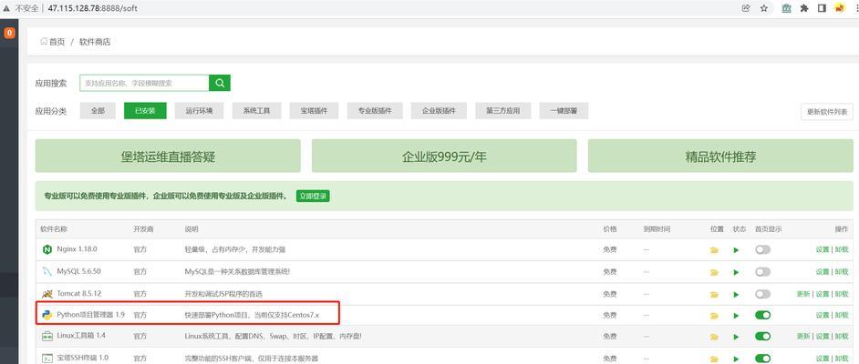The image size is (859, 364).
Task: Click the 软件名称 column header
Action: [54, 229]
